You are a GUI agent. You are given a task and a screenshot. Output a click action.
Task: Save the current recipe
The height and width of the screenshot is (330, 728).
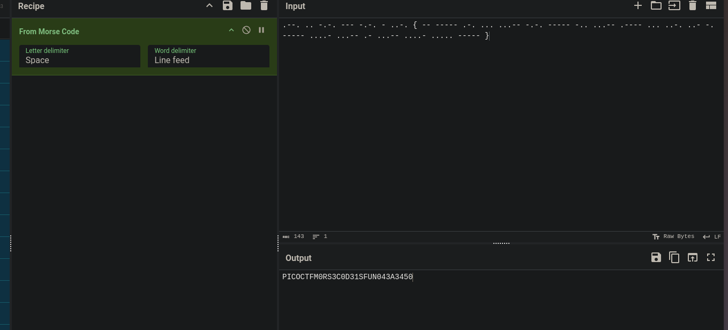tap(228, 6)
